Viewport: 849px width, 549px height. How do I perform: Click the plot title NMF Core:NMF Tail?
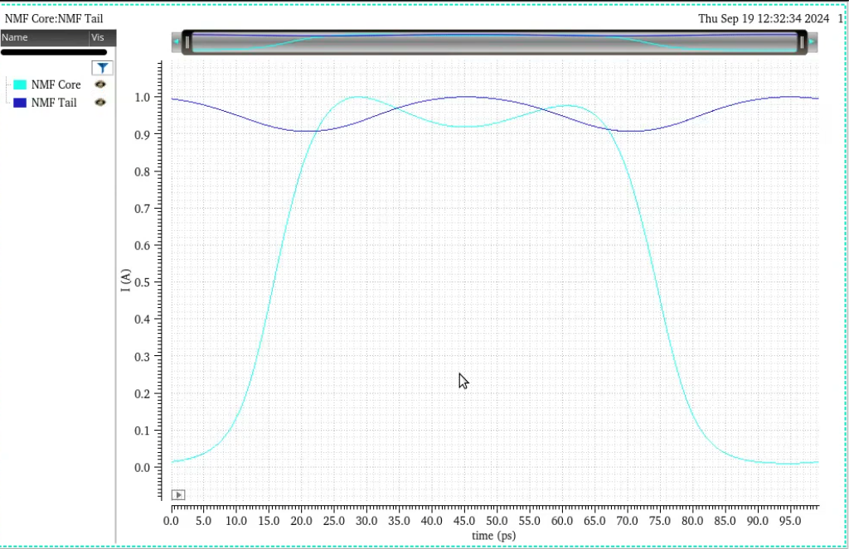(54, 18)
